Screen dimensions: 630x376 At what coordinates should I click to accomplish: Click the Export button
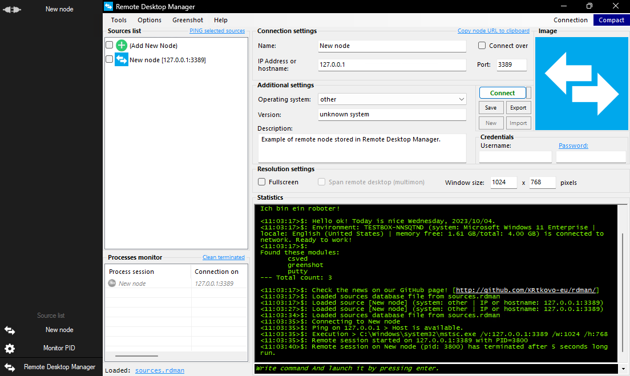(518, 108)
